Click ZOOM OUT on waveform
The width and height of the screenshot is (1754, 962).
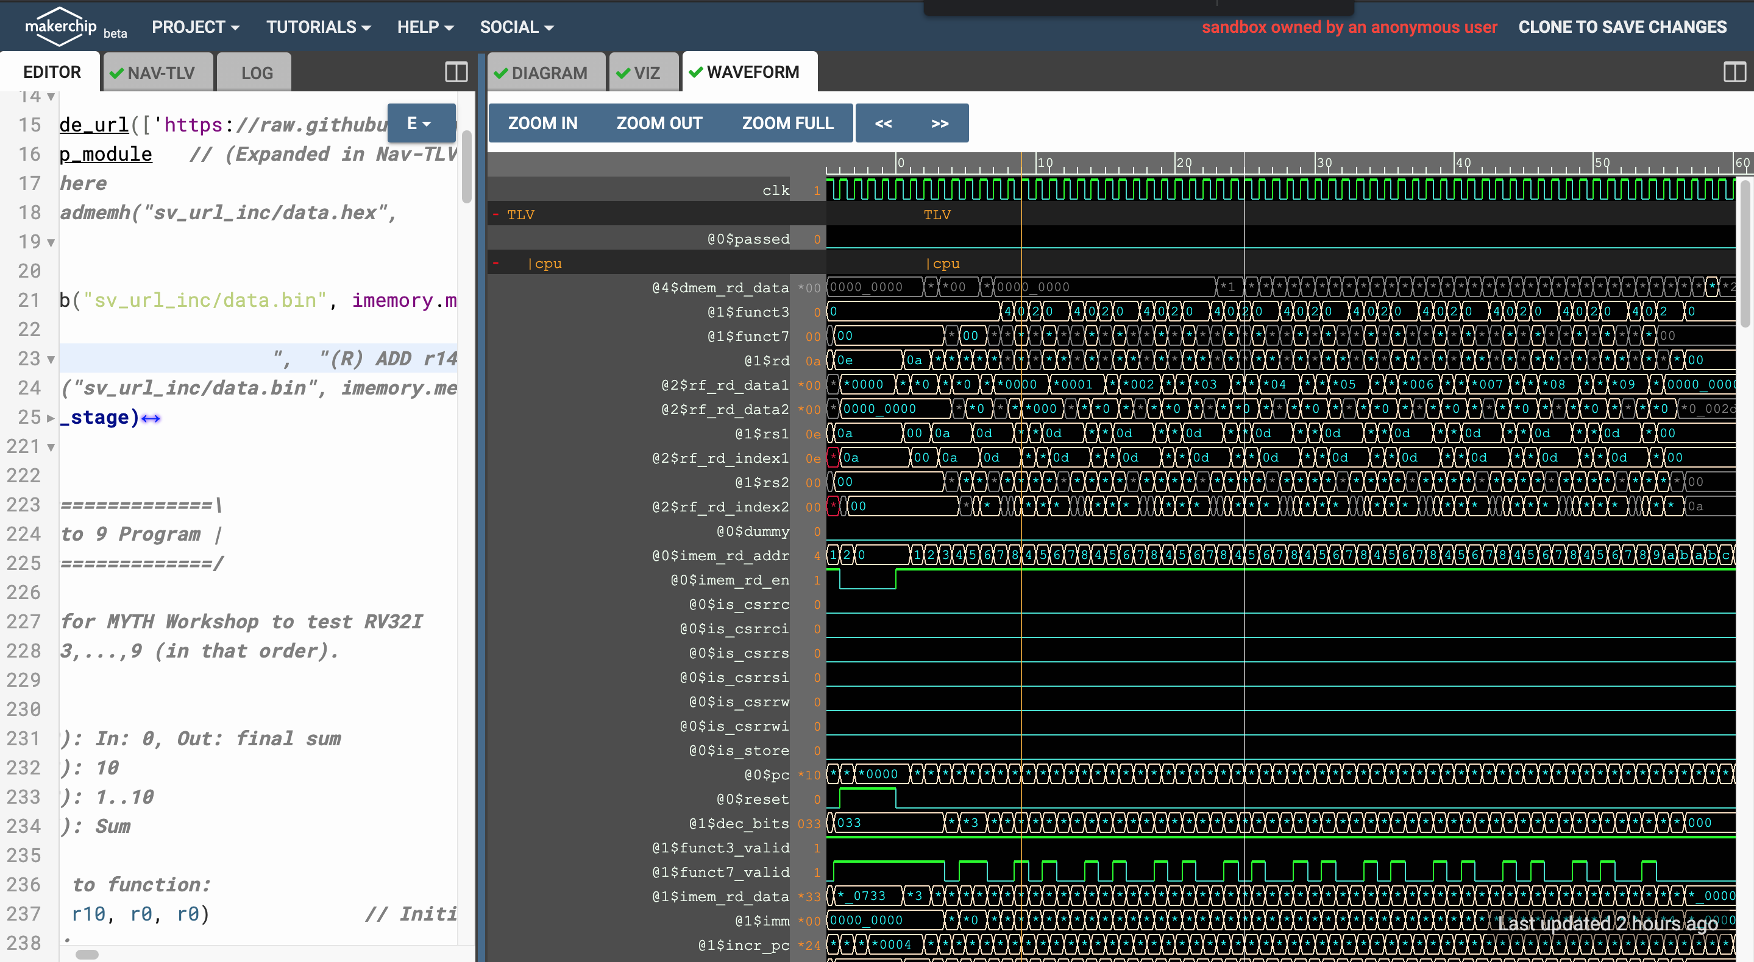[x=658, y=123]
